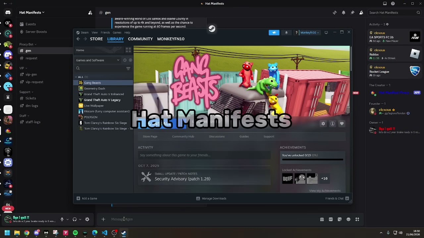The height and width of the screenshot is (238, 424).
Task: Open Gang Beasts Support link
Action: point(269,137)
